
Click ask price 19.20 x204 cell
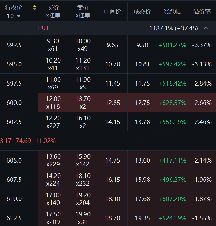click(83, 199)
